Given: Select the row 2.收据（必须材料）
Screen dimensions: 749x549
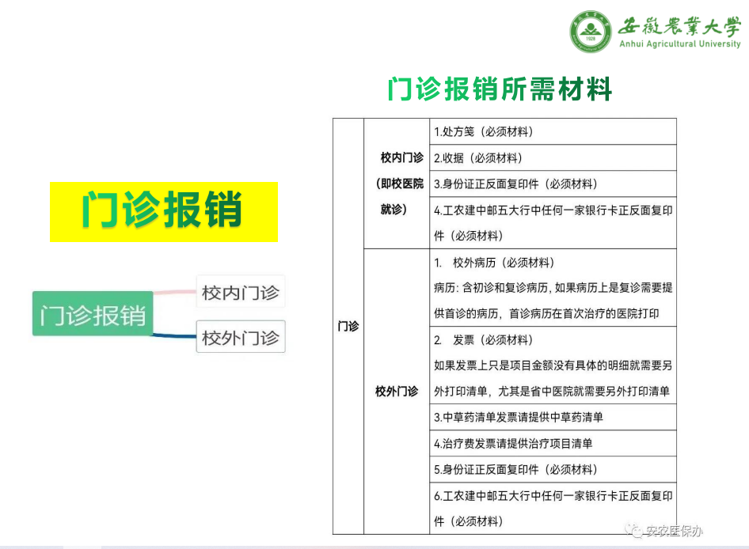Looking at the screenshot, I should pos(553,157).
